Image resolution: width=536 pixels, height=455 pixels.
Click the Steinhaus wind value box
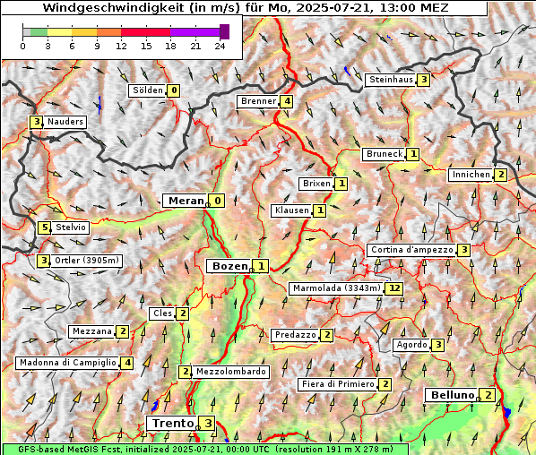pyautogui.click(x=423, y=80)
